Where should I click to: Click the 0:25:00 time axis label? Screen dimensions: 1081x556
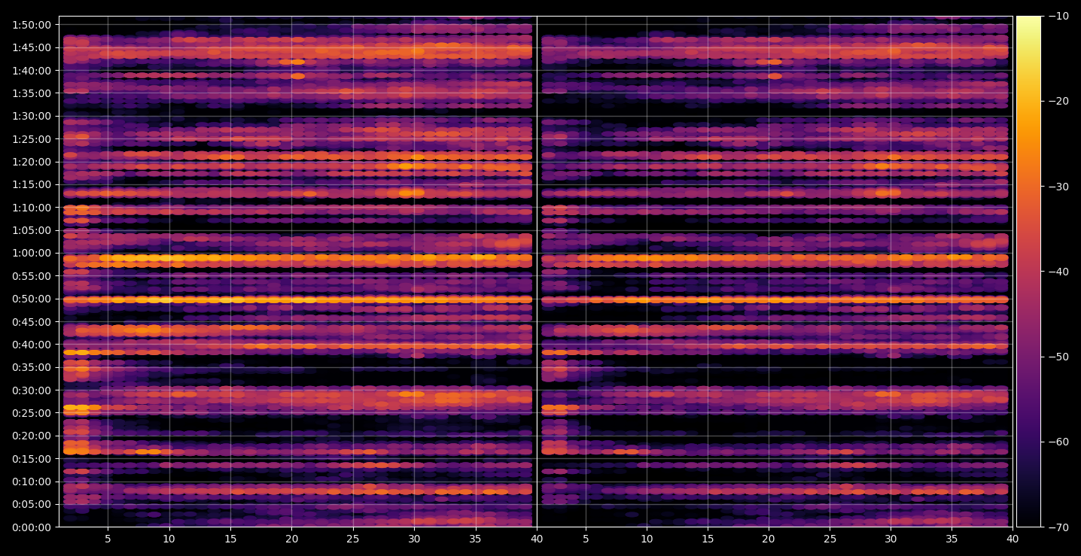(32, 413)
